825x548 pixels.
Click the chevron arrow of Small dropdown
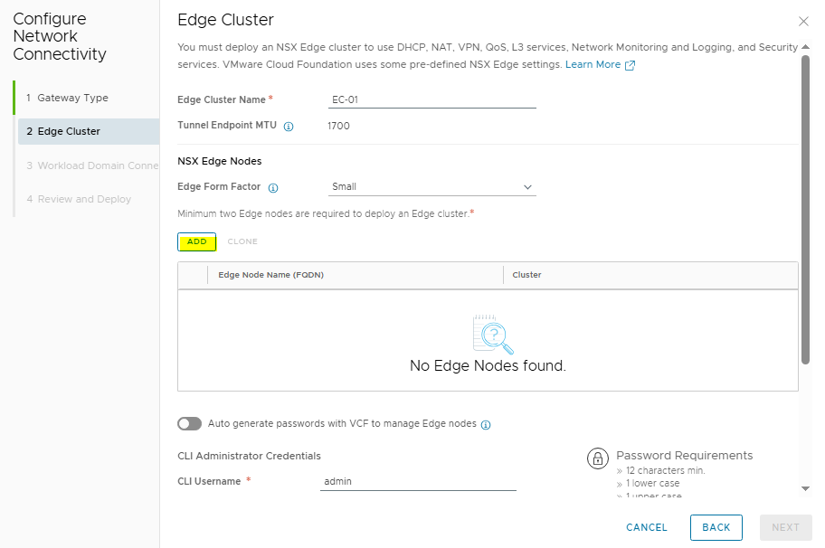(x=528, y=187)
